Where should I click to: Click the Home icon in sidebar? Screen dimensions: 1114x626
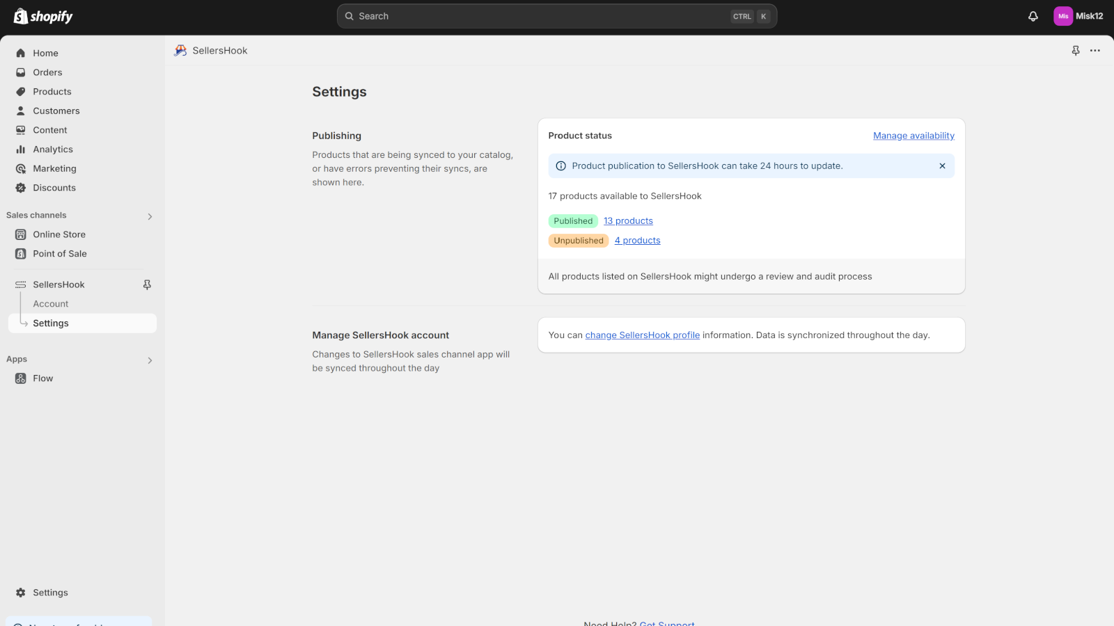[21, 53]
